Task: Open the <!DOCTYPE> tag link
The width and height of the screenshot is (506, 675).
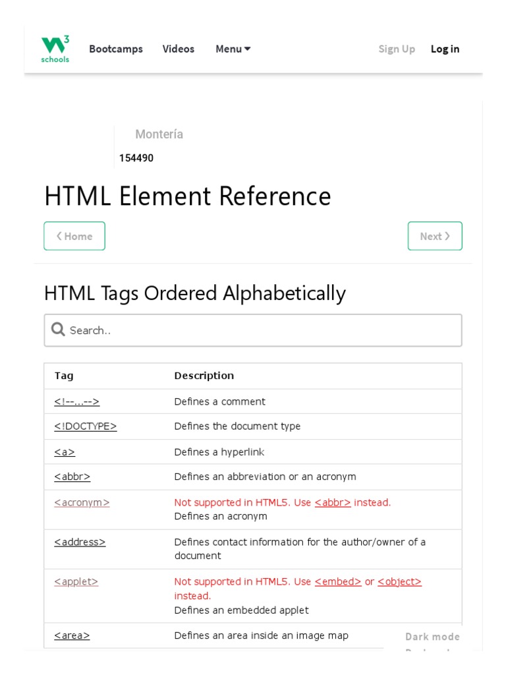Action: [86, 426]
